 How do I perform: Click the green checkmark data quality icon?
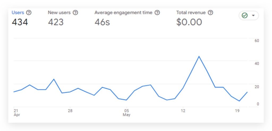[245, 16]
